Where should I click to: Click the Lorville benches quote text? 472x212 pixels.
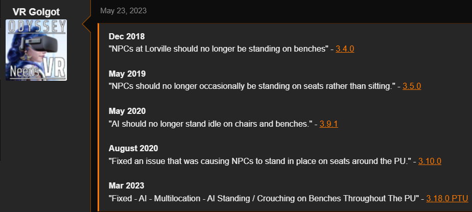coord(219,49)
